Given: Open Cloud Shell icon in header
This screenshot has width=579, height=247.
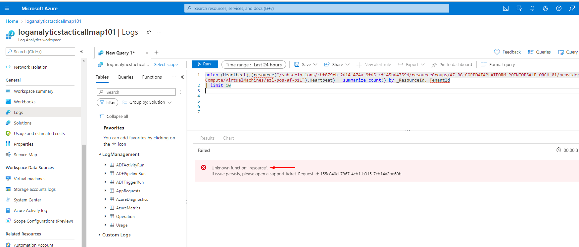Looking at the screenshot, I should tap(506, 8).
